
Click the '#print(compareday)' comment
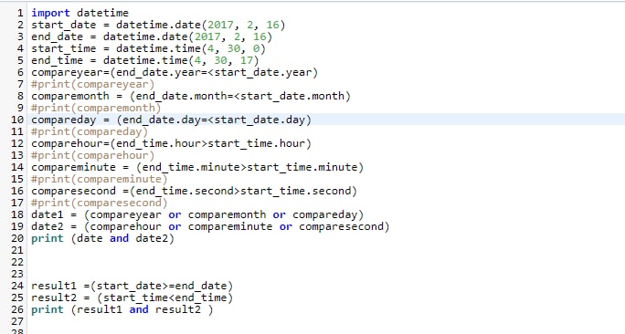[90, 131]
